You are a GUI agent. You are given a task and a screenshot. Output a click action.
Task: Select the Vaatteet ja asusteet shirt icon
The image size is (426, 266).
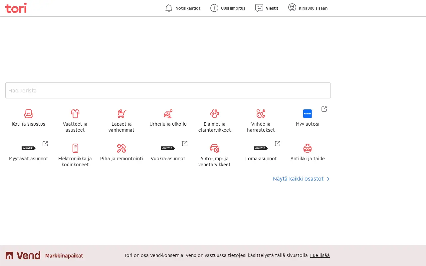75,114
